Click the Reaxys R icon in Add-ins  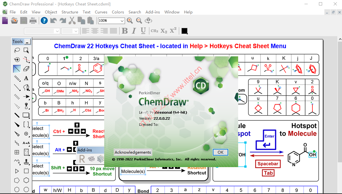[82, 159]
